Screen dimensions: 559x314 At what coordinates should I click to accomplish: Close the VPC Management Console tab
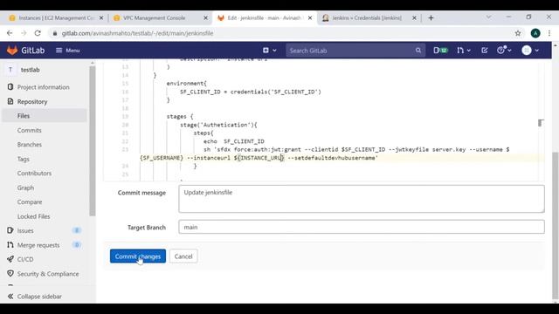click(205, 17)
